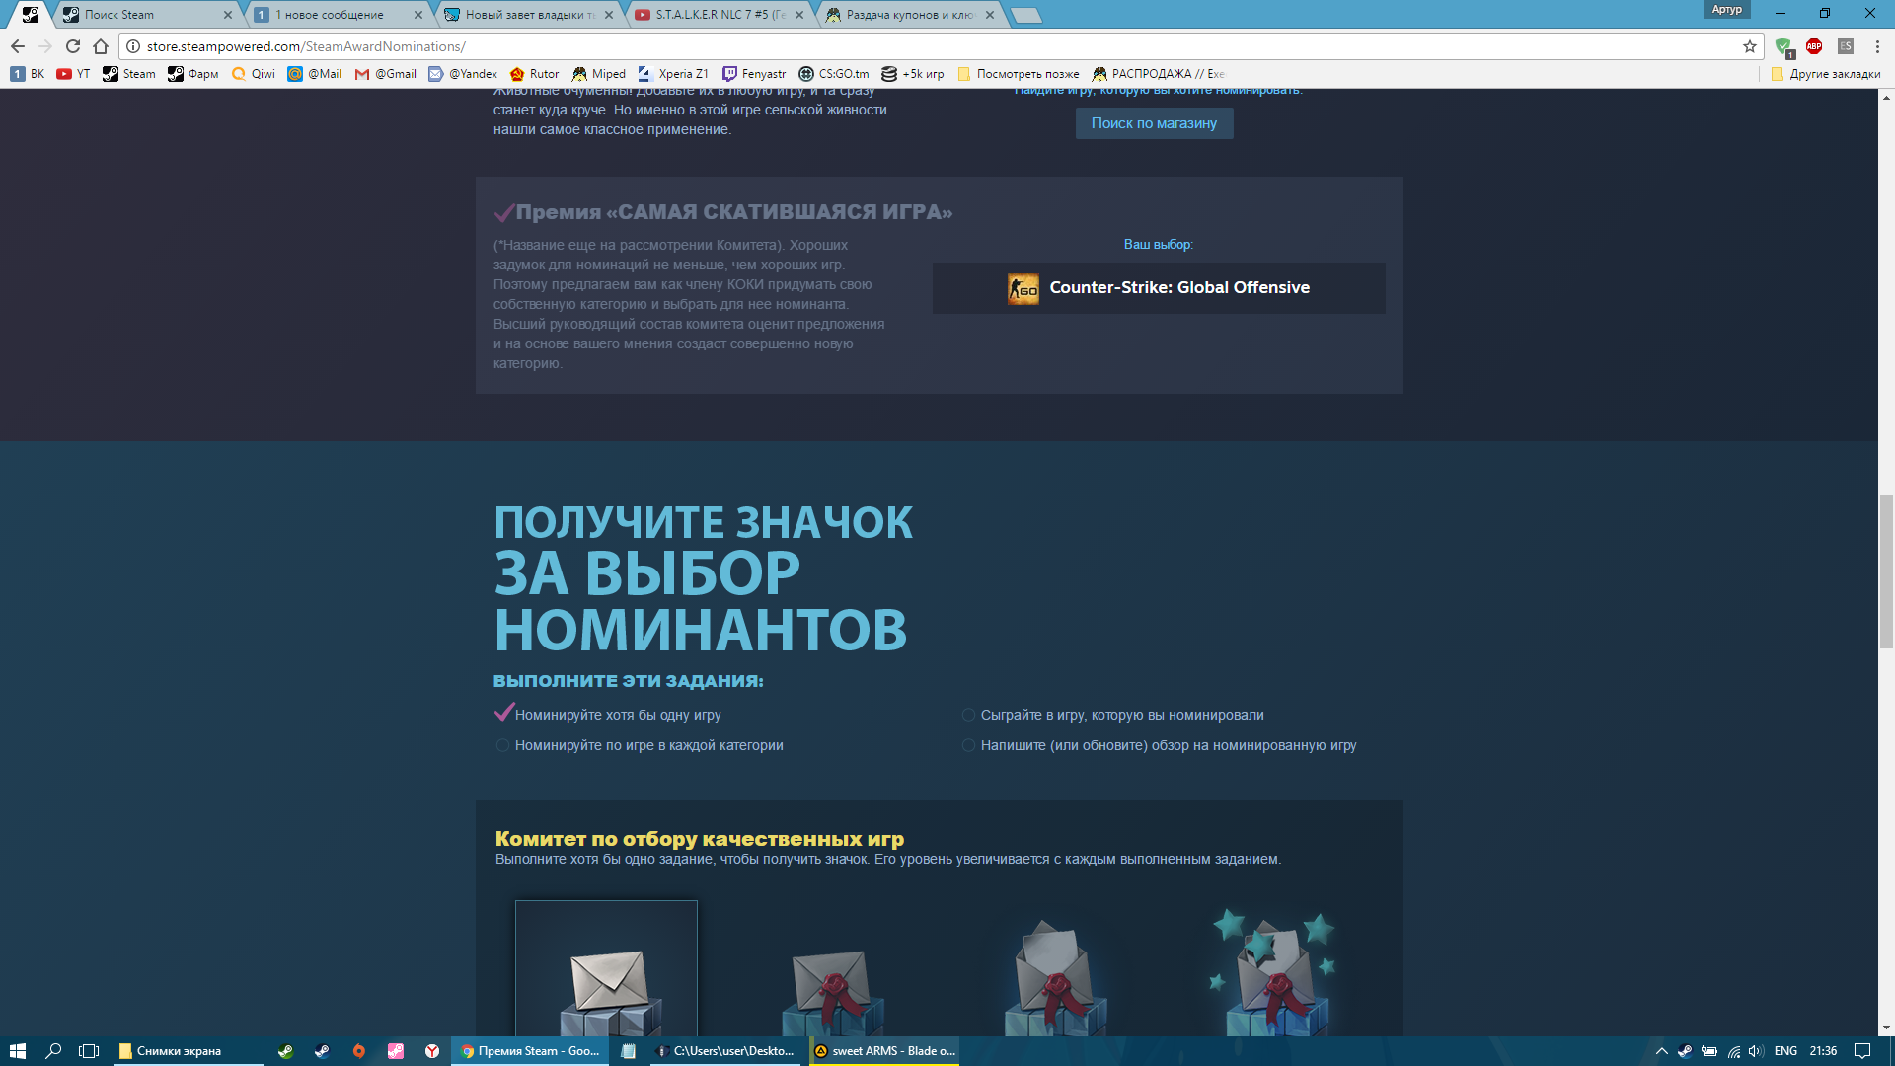The image size is (1895, 1066).
Task: Open the @Gmail bookmark
Action: click(x=386, y=74)
